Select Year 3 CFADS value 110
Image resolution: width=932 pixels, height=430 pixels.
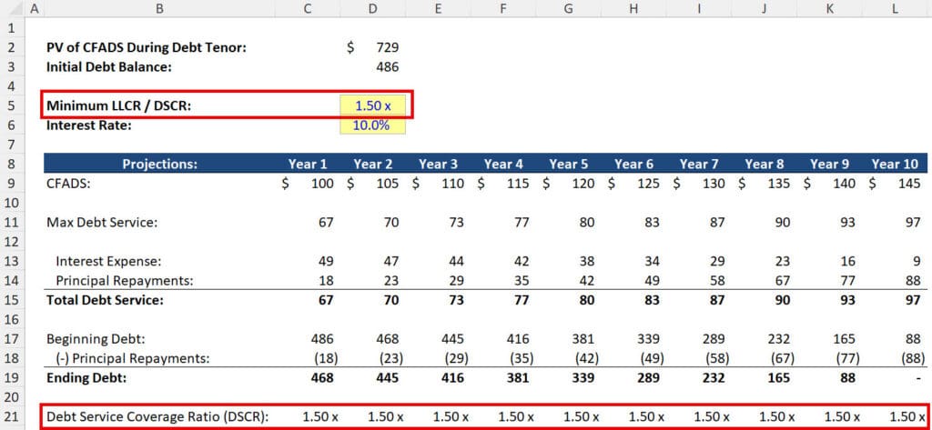click(x=453, y=184)
